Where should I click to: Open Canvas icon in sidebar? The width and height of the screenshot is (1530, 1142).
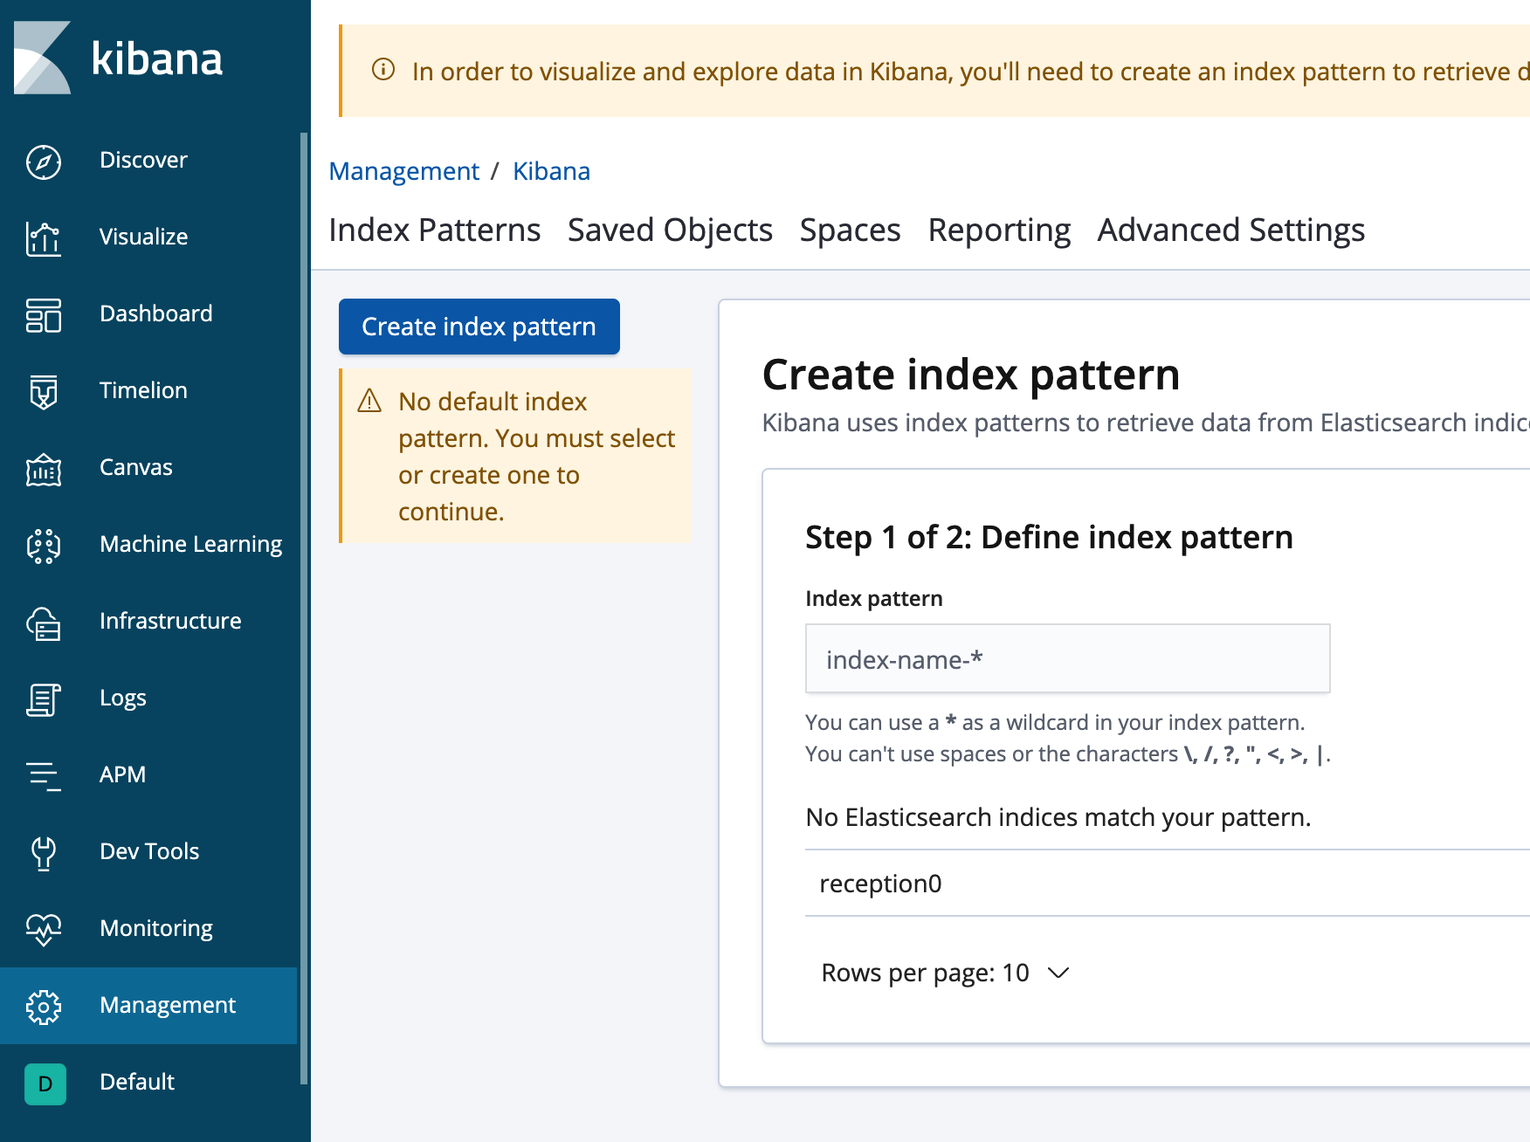point(44,469)
